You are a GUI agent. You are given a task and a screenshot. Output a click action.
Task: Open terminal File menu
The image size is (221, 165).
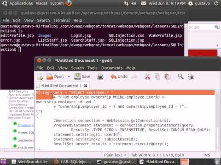[x=6, y=20]
